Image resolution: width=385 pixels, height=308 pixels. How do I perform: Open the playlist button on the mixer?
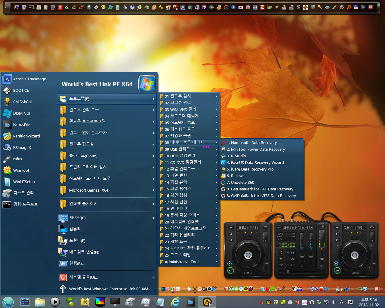pos(281,252)
